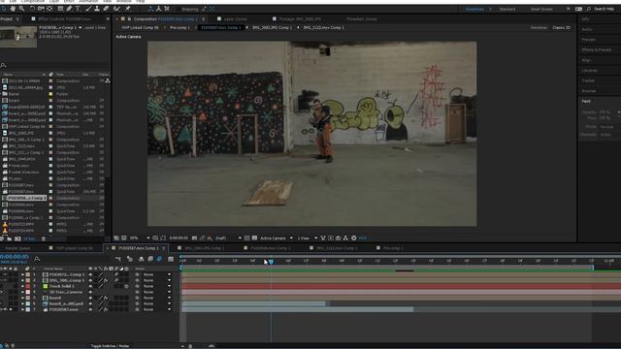Select the Rotation tool
The width and height of the screenshot is (621, 349).
[x=32, y=9]
